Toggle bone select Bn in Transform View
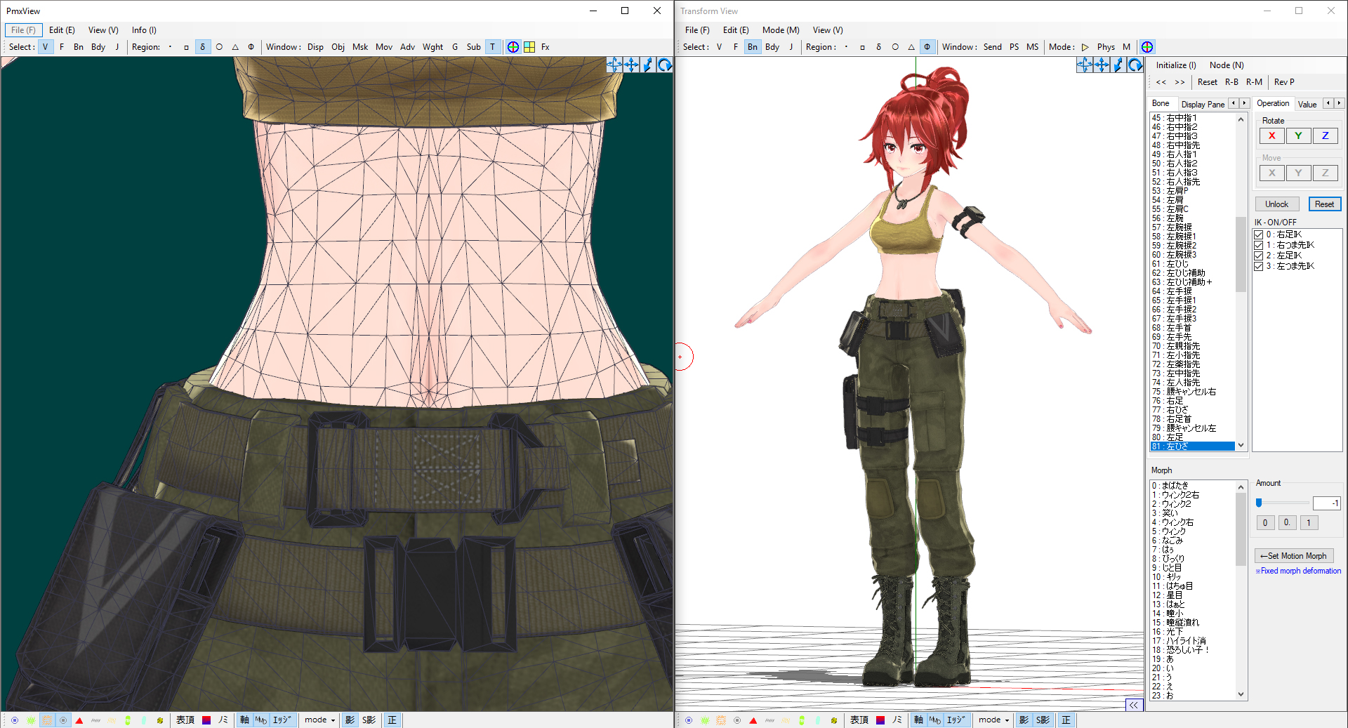Screen dimensions: 1348x728 point(753,47)
